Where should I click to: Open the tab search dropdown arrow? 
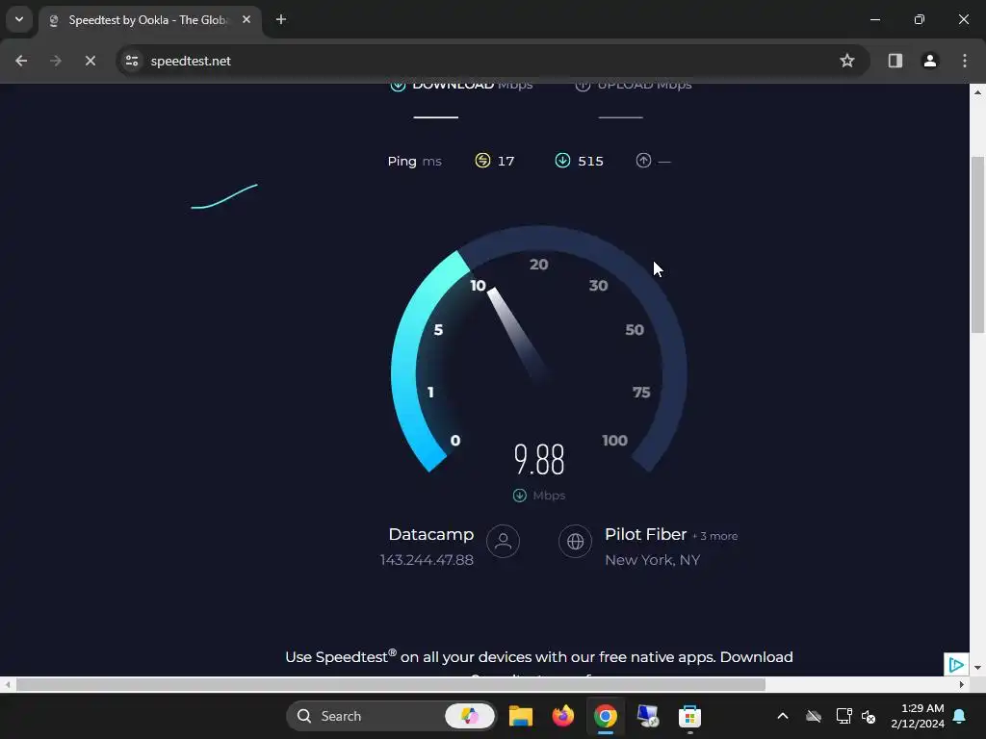click(19, 19)
